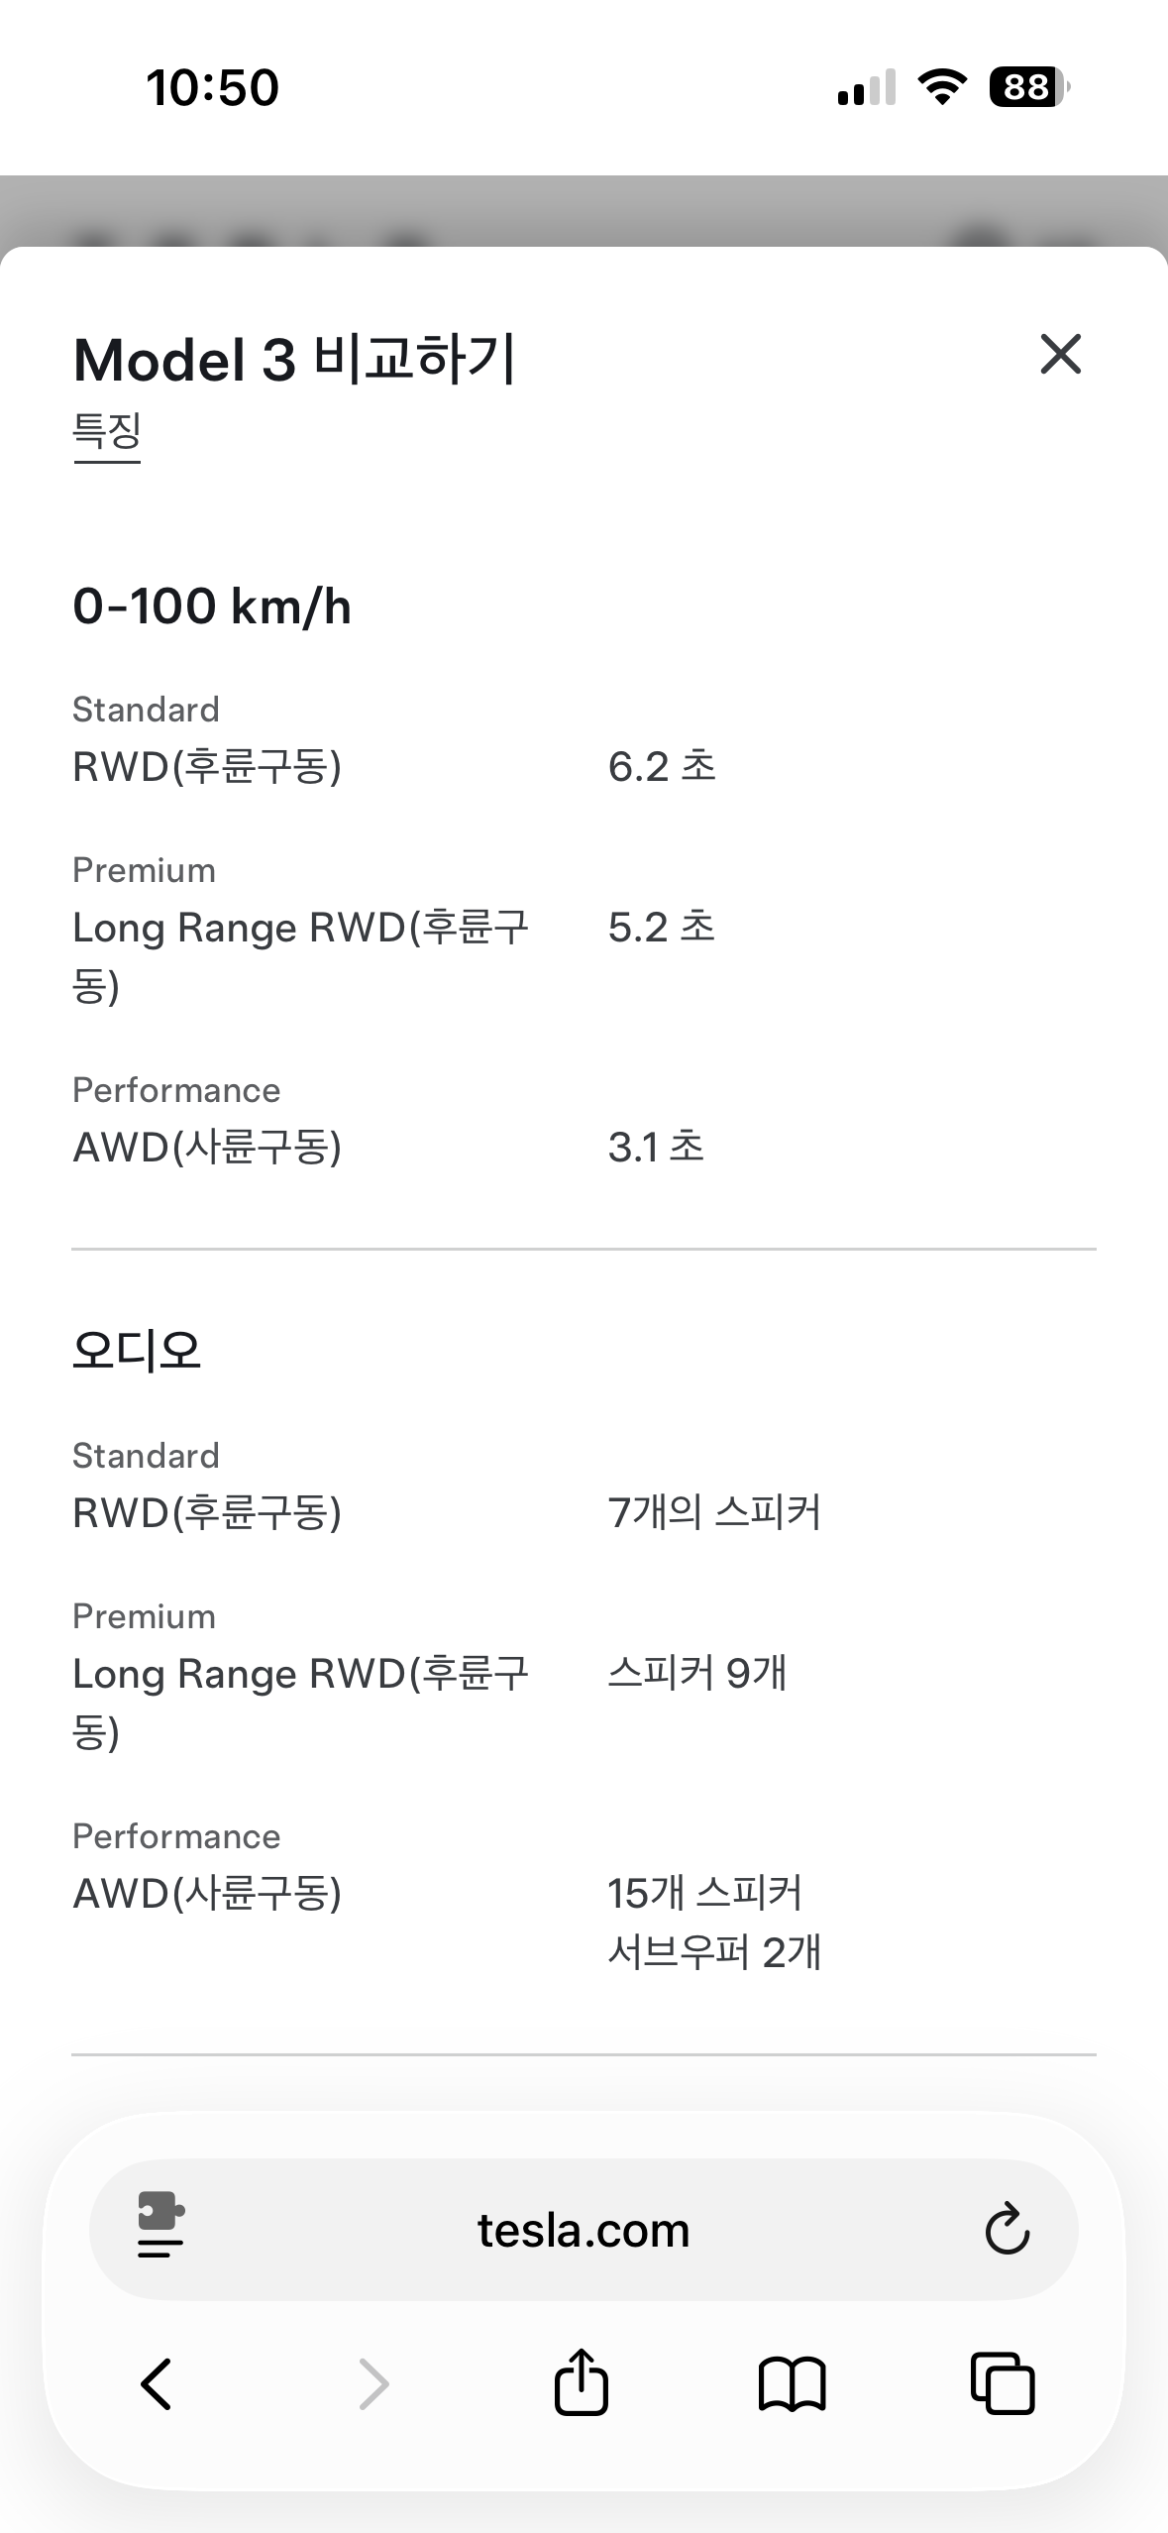Select the 특징 tab

pos(107,432)
